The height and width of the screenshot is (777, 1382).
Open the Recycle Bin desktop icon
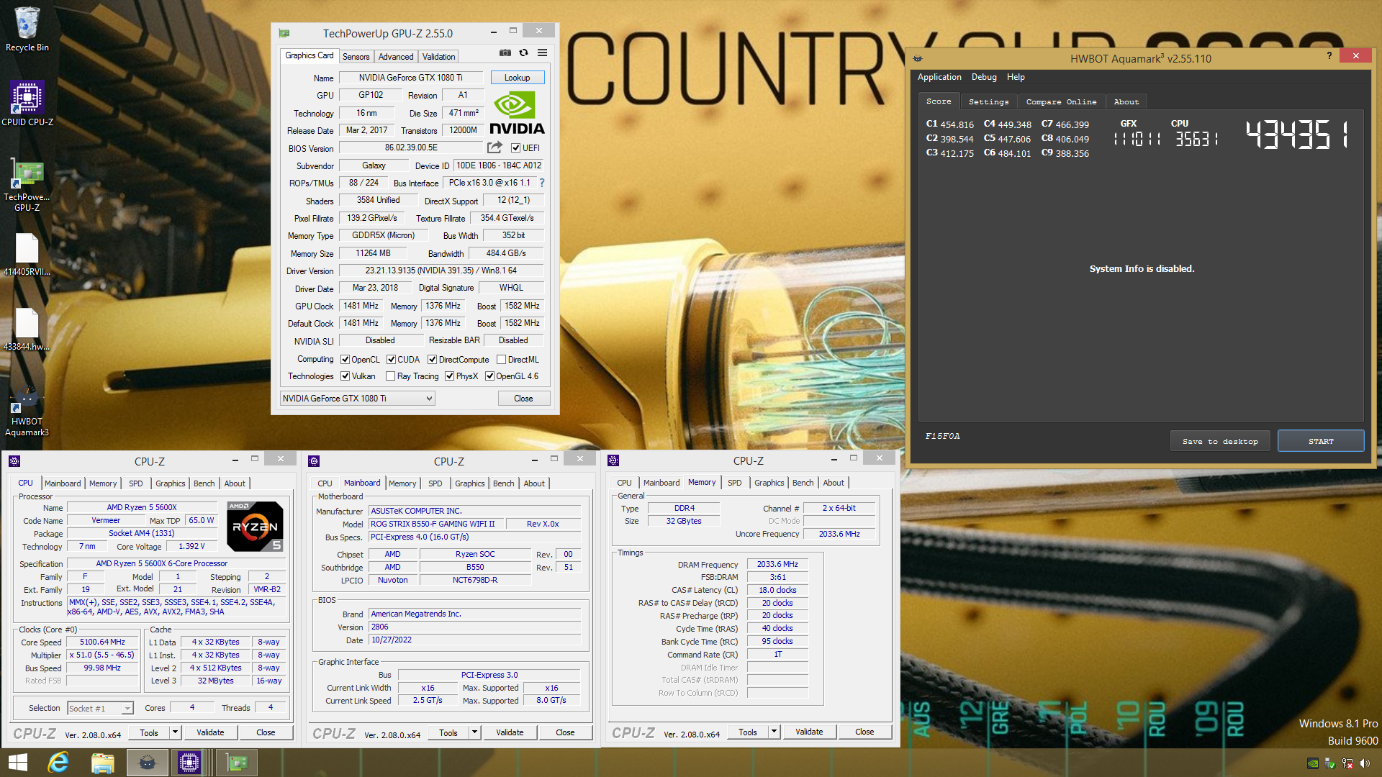(27, 29)
